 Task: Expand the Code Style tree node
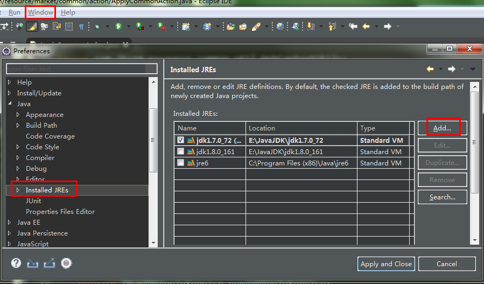click(18, 147)
